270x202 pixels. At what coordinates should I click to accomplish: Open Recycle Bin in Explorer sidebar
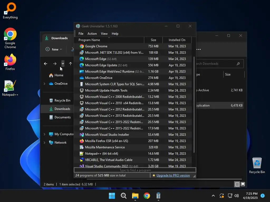point(60,100)
